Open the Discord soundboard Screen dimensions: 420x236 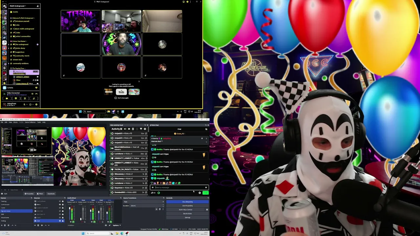click(x=33, y=98)
